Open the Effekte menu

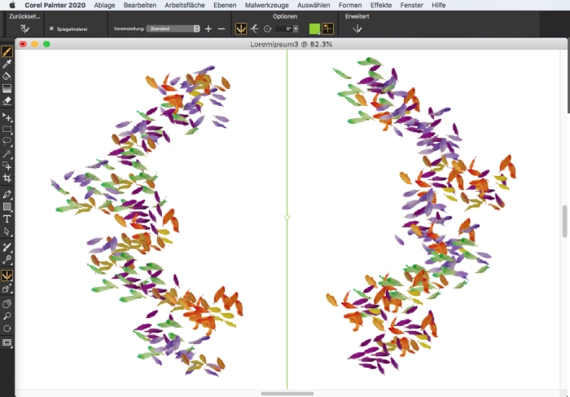tap(381, 5)
